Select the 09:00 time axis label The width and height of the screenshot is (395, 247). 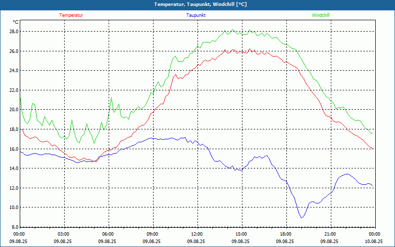153,234
